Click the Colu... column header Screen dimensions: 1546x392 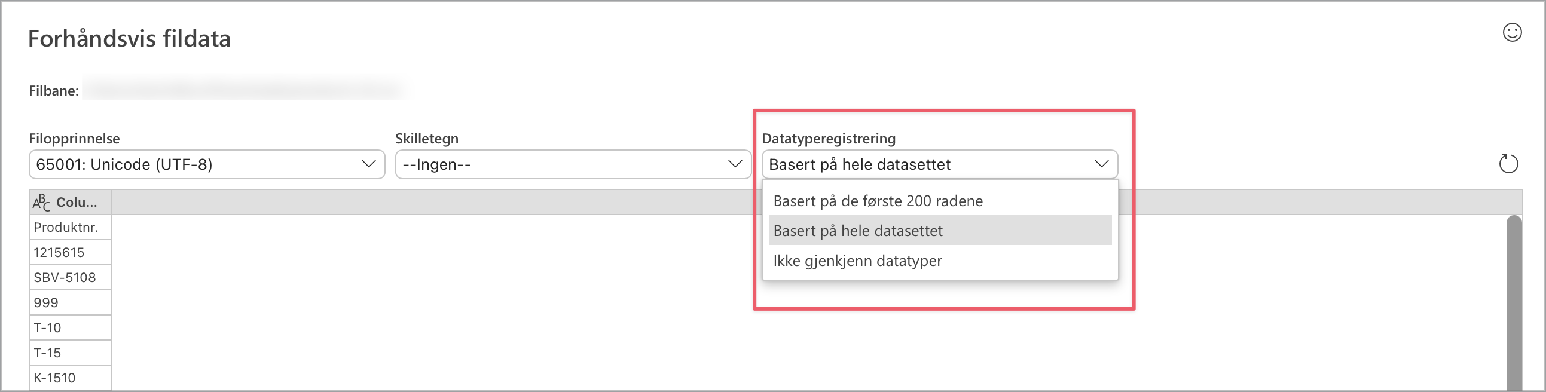76,203
